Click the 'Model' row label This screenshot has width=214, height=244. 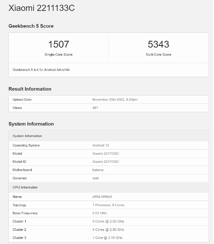tap(17, 154)
